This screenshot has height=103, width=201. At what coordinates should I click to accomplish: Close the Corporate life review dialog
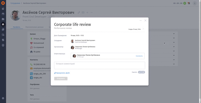click(x=145, y=20)
